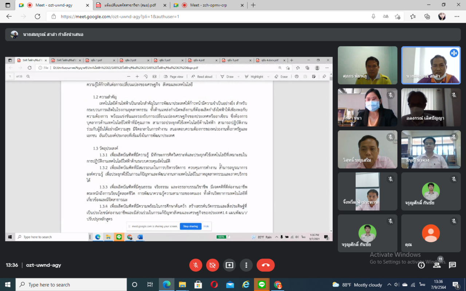Open the Edge Collections icon
This screenshot has height=291, width=466.
[427, 16]
